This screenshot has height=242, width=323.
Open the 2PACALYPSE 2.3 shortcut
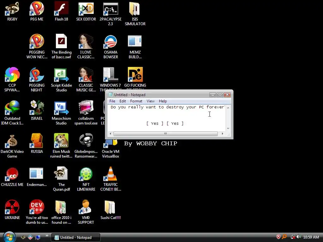[110, 14]
